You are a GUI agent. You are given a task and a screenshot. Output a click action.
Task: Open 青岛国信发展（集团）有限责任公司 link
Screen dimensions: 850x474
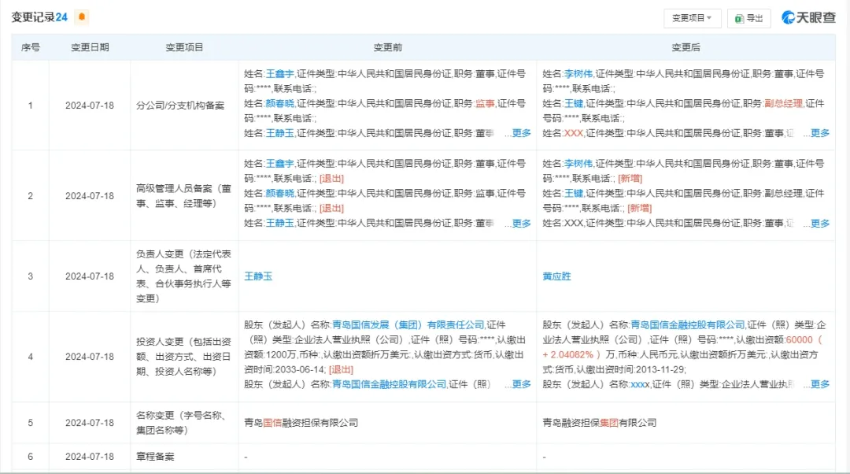coord(408,325)
